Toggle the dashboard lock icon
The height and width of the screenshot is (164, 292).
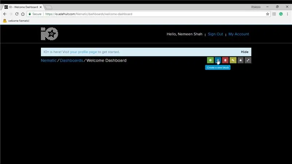(x=241, y=60)
